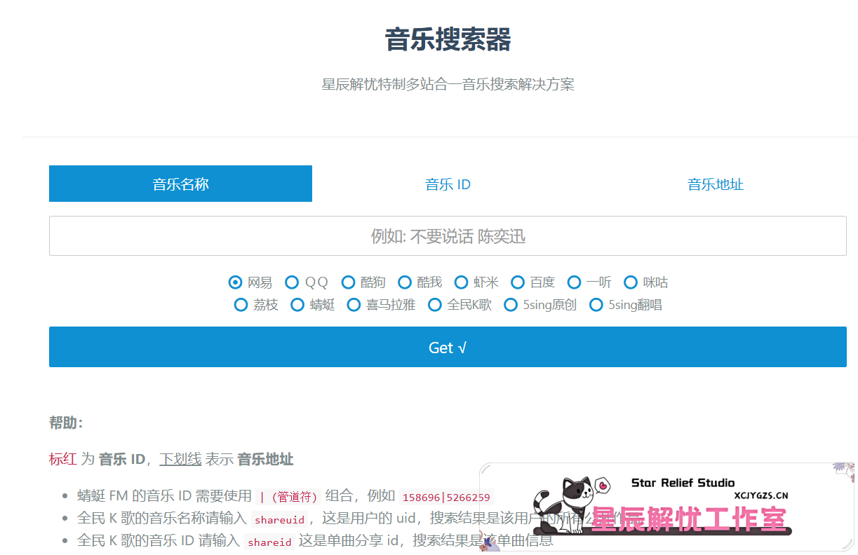Screen dimensions: 858x555
Task: Choose 酷狗 as the search source
Action: pos(348,282)
